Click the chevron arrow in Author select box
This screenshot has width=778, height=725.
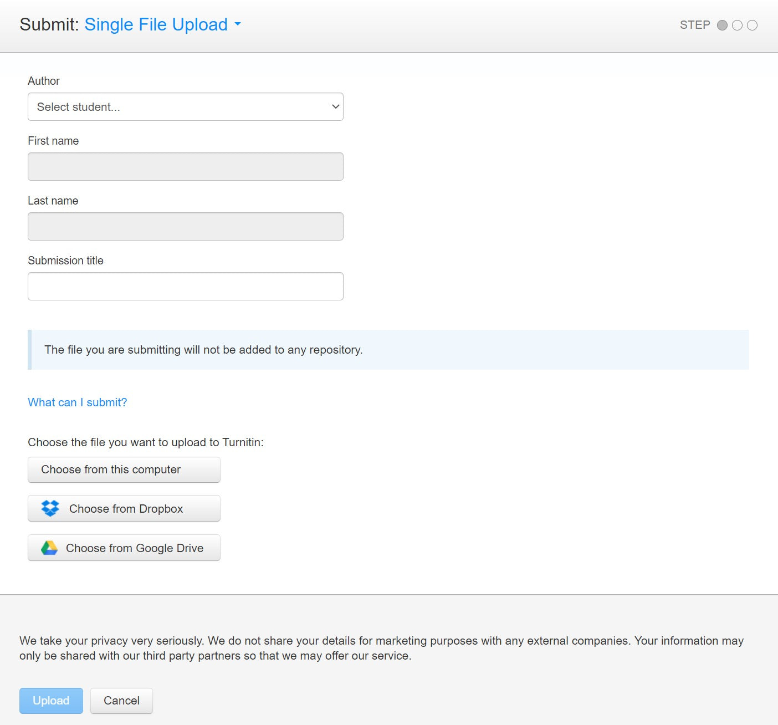335,107
